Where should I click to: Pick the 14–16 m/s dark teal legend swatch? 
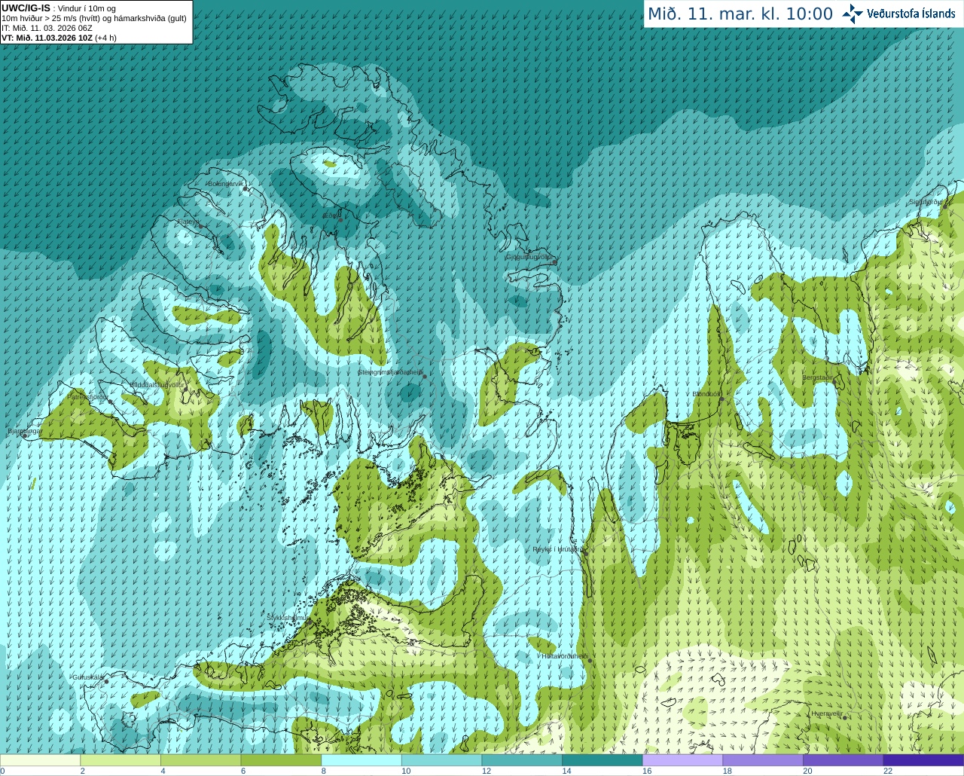point(602,760)
